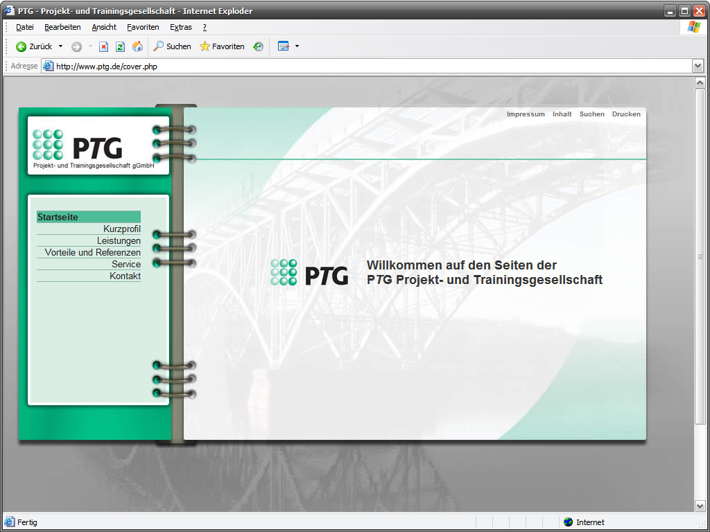
Task: Click the grey forward arrow icon
Action: tap(76, 46)
